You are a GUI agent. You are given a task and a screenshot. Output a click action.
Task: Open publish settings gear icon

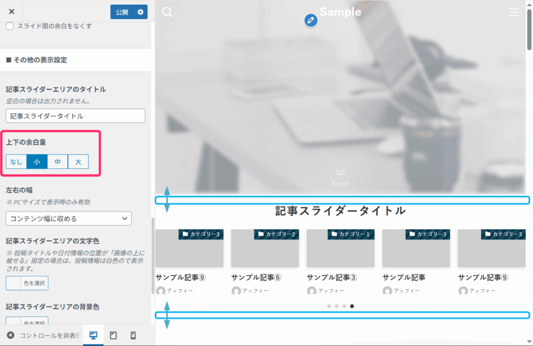click(141, 12)
